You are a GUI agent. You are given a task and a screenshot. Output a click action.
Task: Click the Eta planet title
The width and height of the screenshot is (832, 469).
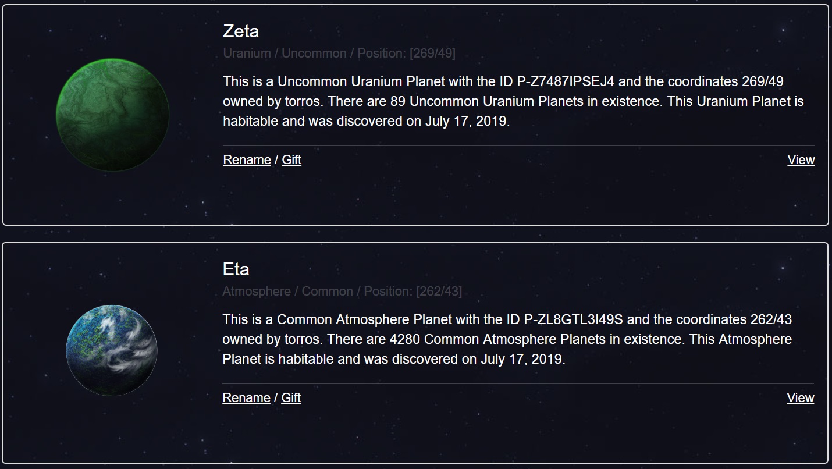click(x=236, y=269)
